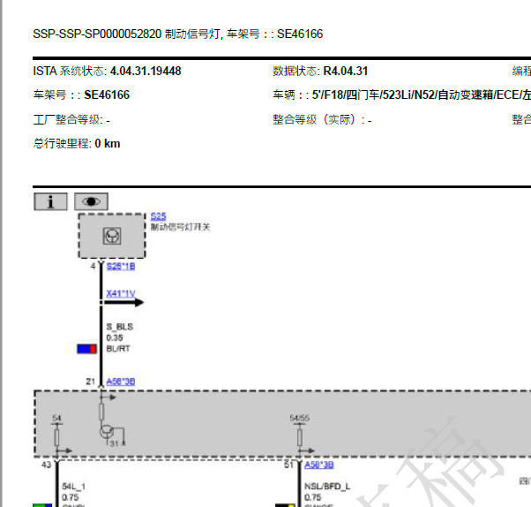Click the 车架号 SE46166 field in info table
Viewport: 531px width, 507px height.
[x=81, y=95]
